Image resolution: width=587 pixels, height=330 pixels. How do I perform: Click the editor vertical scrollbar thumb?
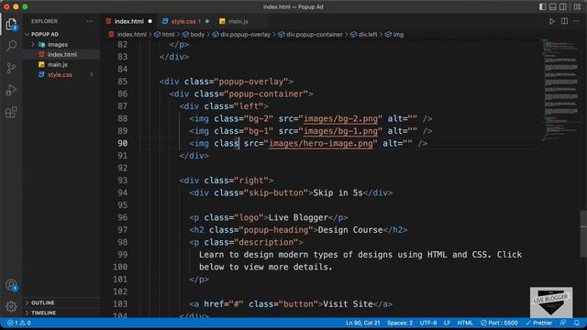pyautogui.click(x=583, y=234)
